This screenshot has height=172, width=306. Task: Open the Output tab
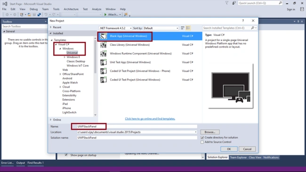point(21,163)
